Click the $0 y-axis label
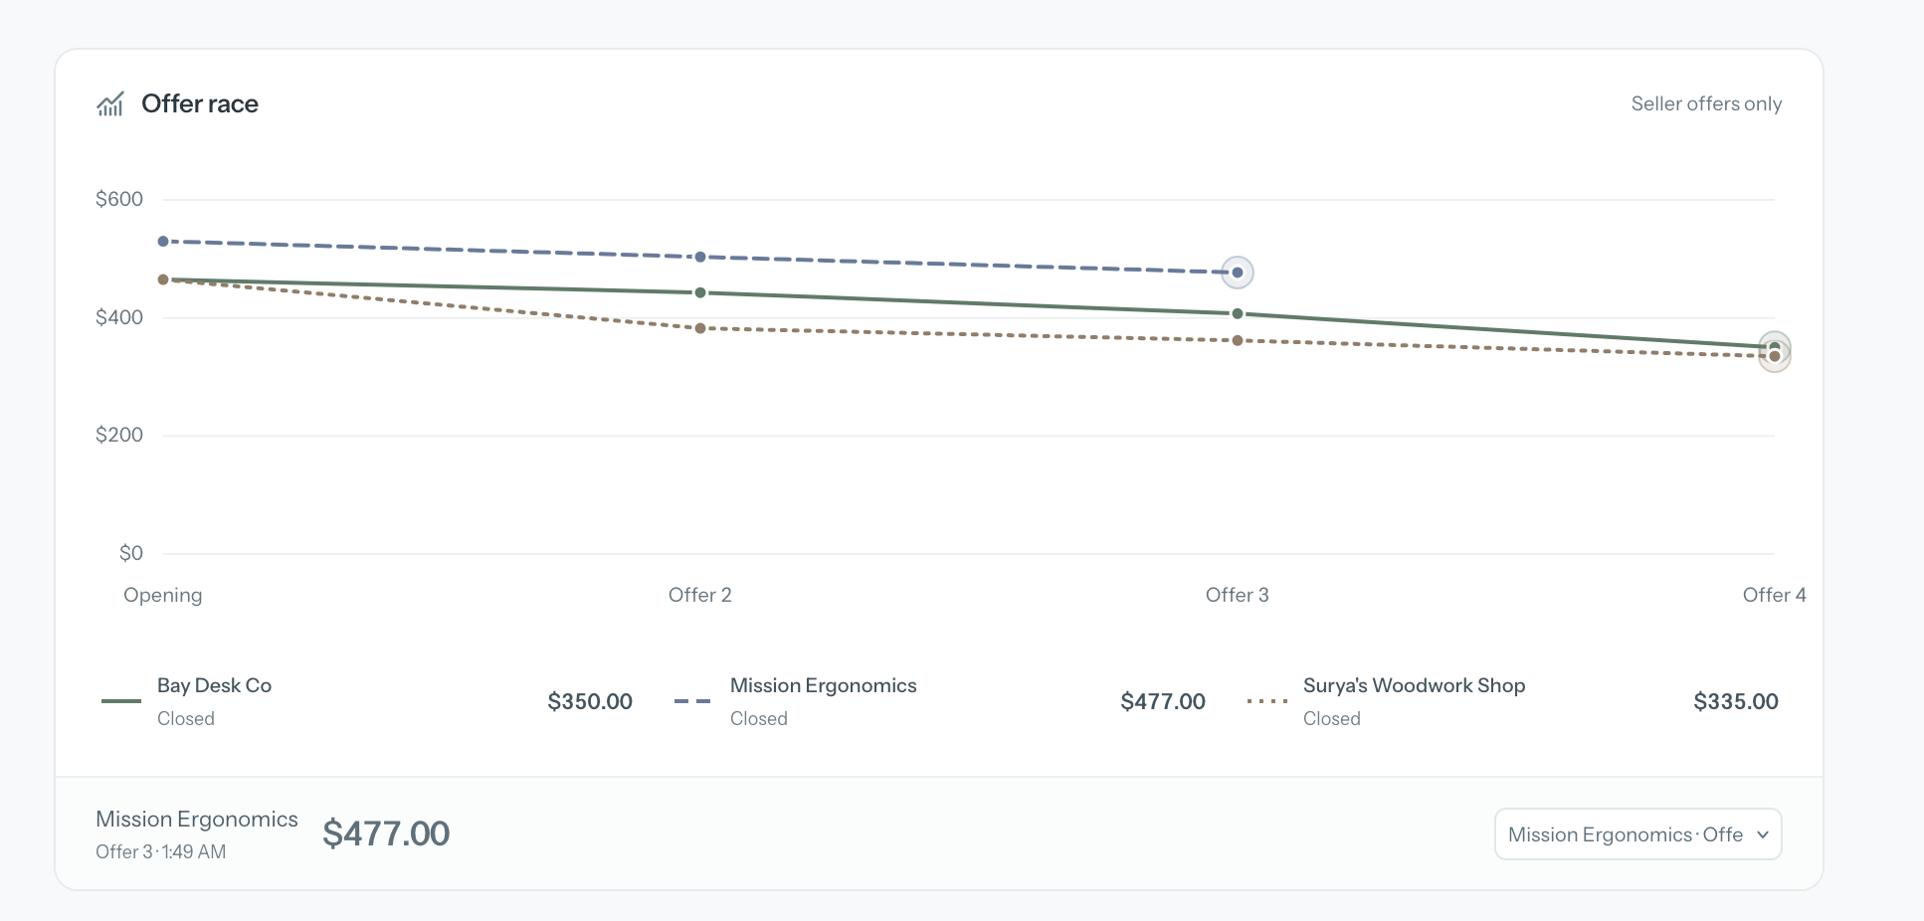The image size is (1924, 921). tap(131, 553)
